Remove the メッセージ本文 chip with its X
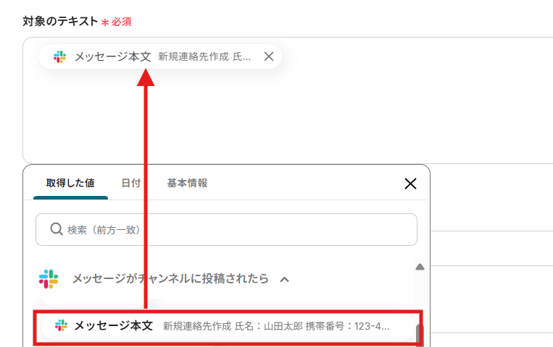This screenshot has width=553, height=347. click(x=269, y=56)
